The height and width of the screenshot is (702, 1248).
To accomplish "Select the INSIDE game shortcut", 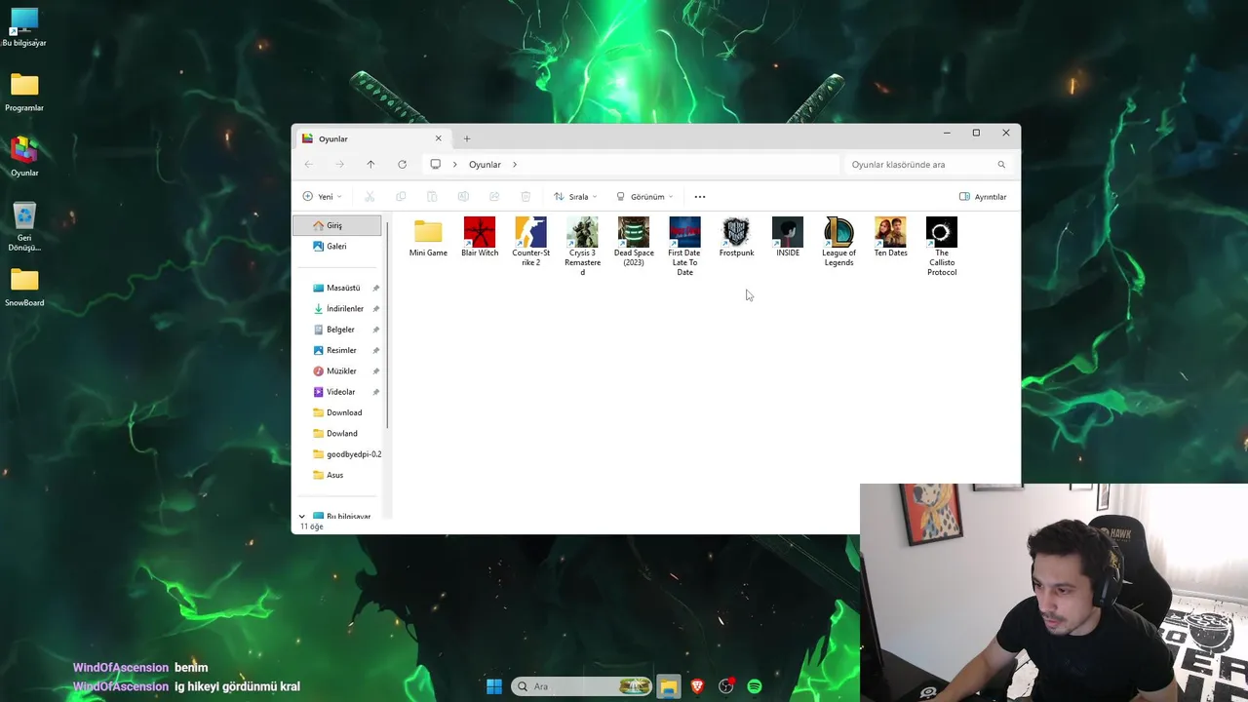I will [x=788, y=237].
